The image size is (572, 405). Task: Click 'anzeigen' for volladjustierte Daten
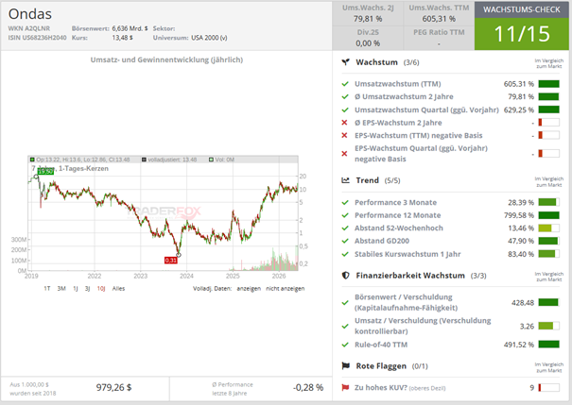[x=249, y=289]
